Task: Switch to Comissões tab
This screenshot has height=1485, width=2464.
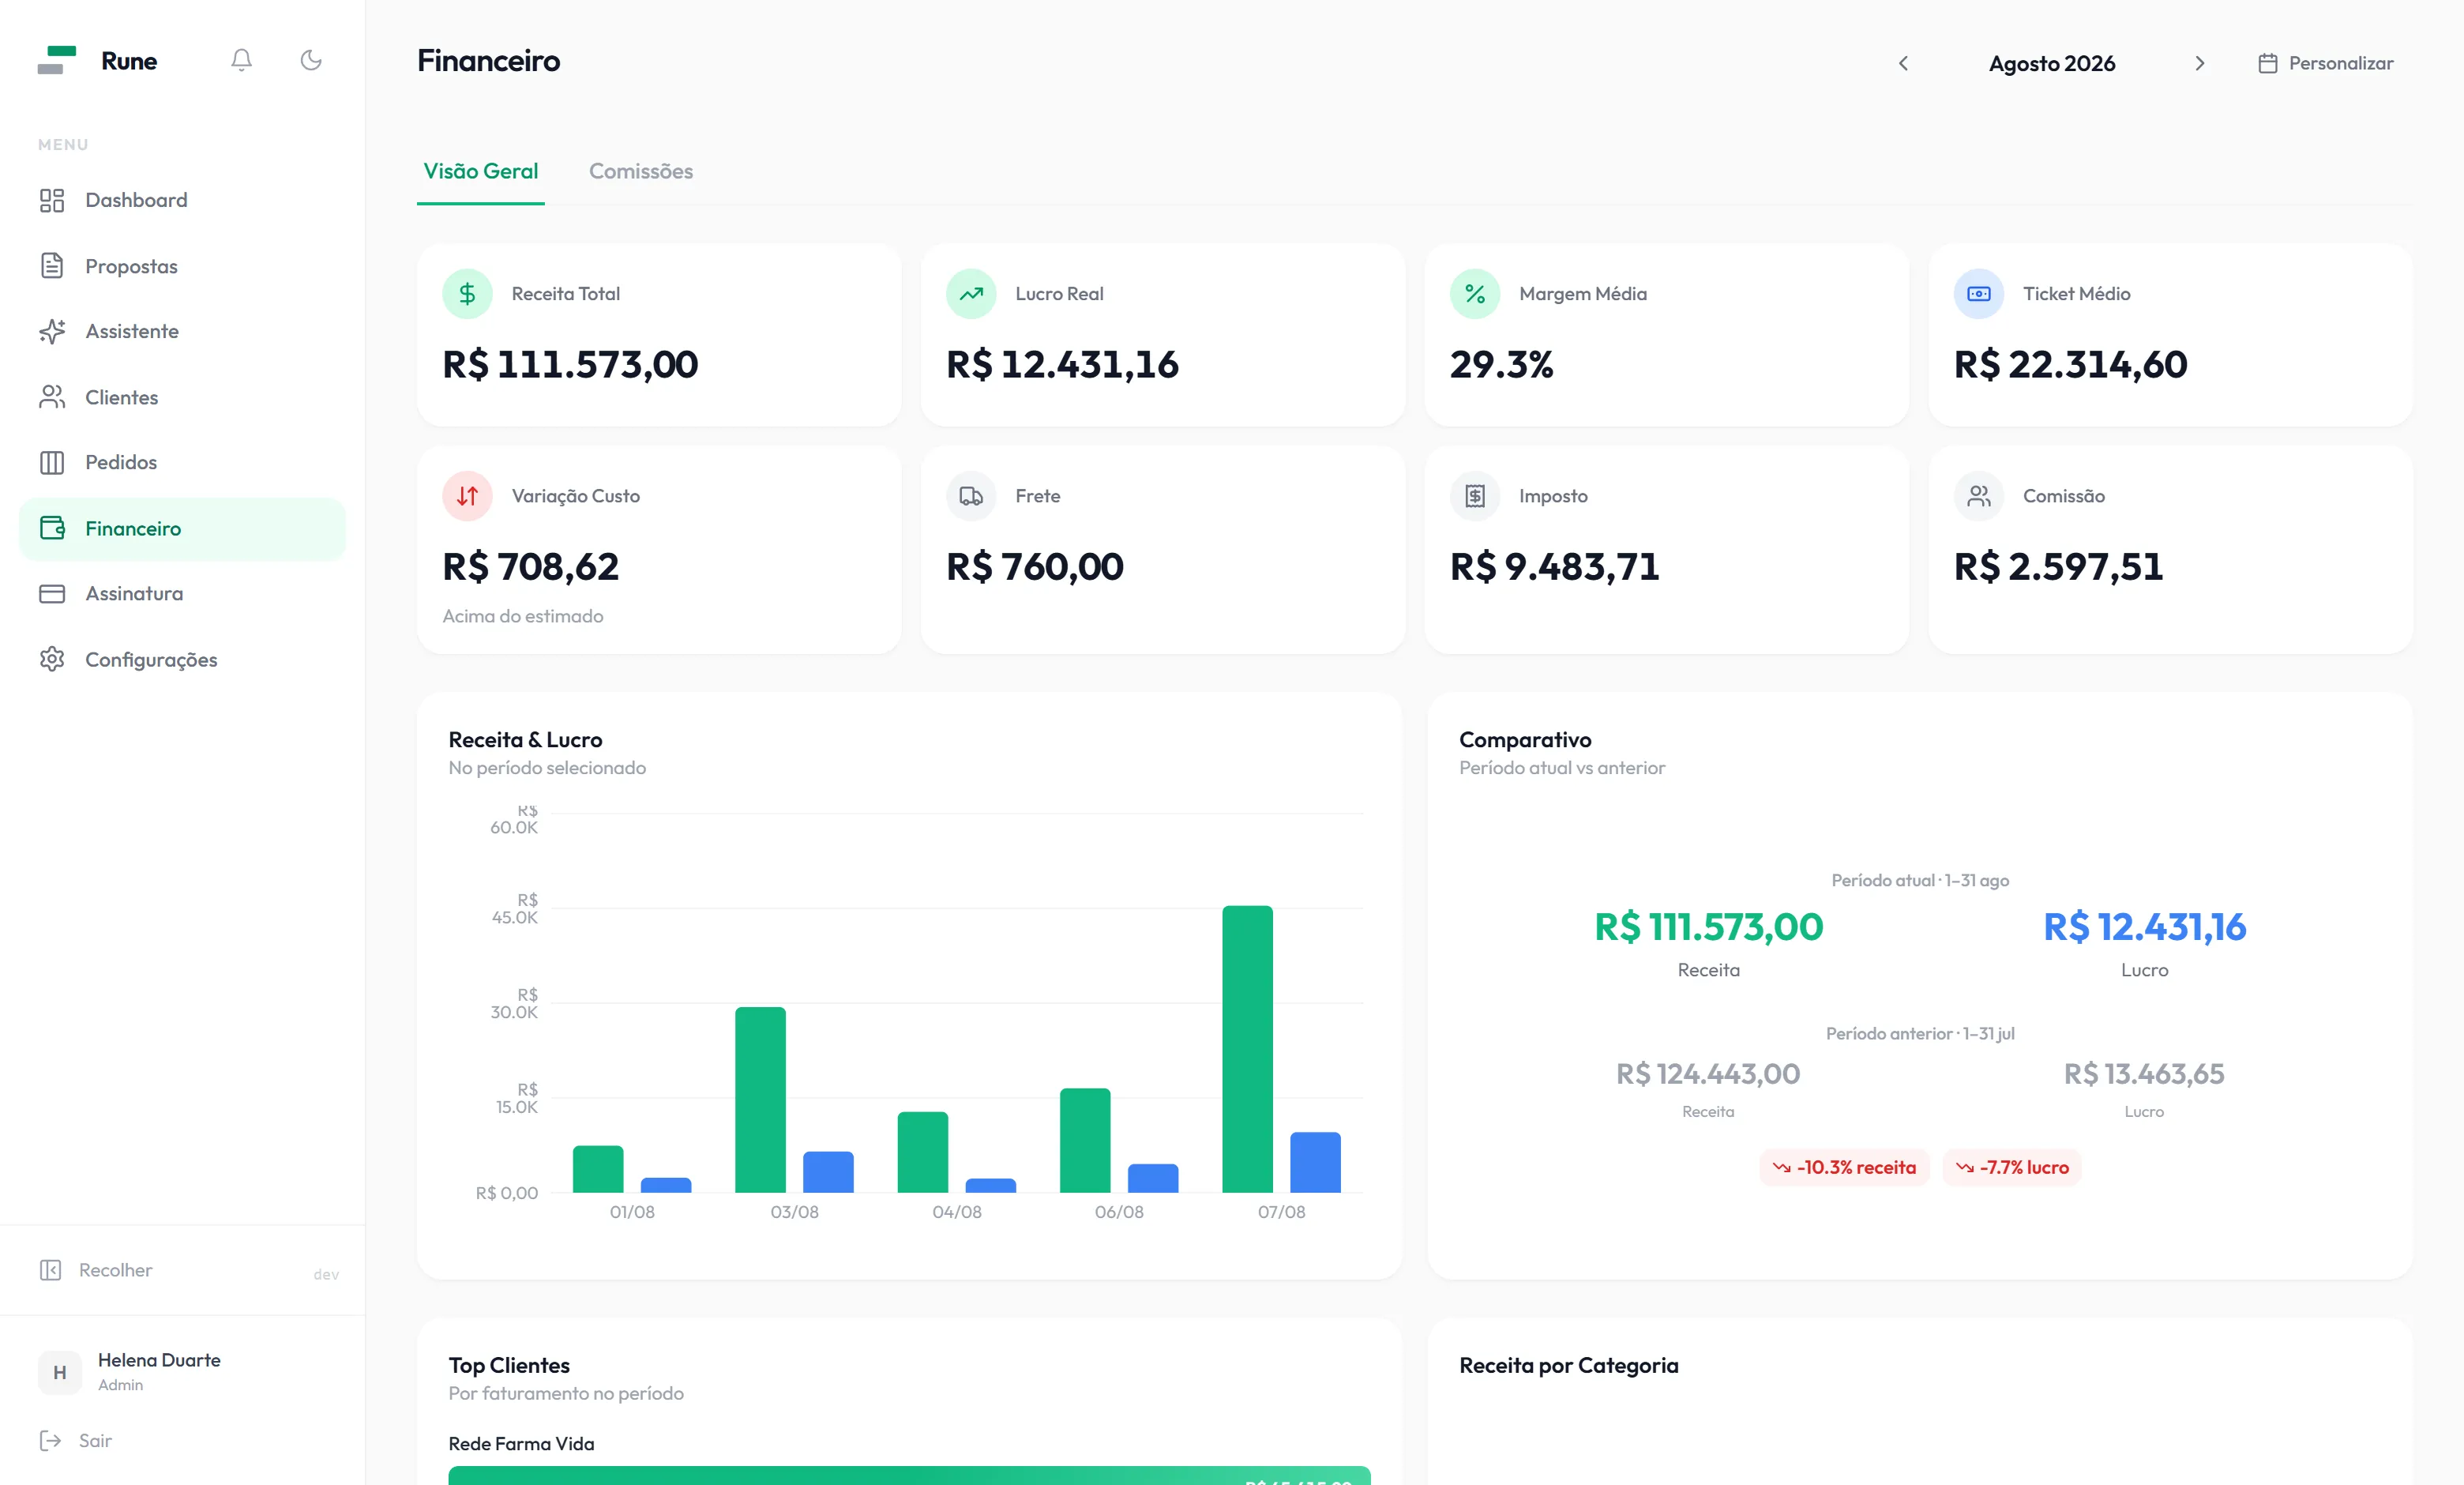Action: (x=641, y=171)
